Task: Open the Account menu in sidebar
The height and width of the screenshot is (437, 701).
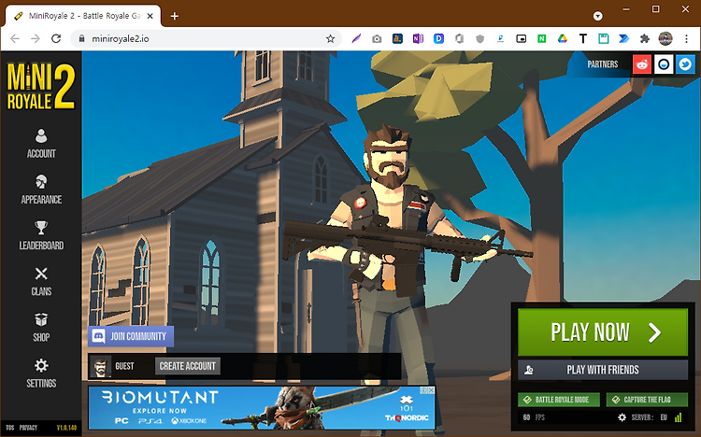Action: click(x=41, y=144)
